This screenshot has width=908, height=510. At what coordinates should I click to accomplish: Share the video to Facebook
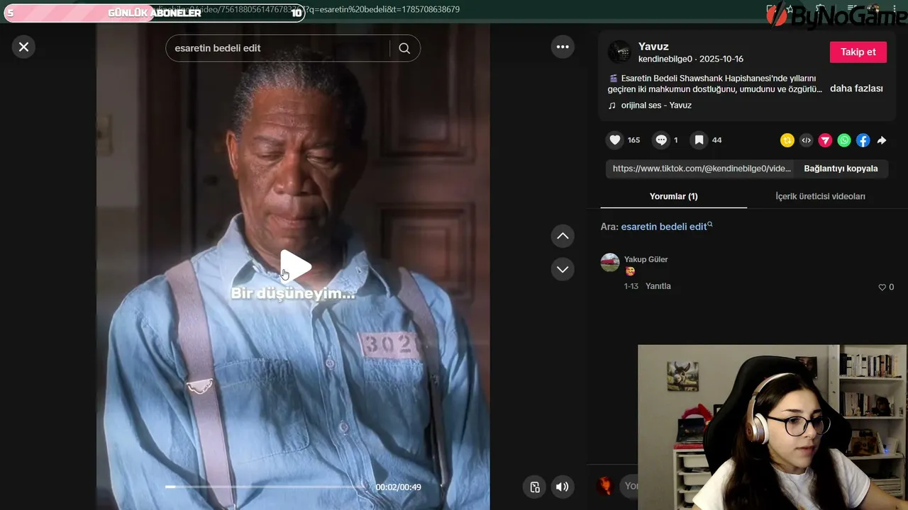pyautogui.click(x=863, y=140)
